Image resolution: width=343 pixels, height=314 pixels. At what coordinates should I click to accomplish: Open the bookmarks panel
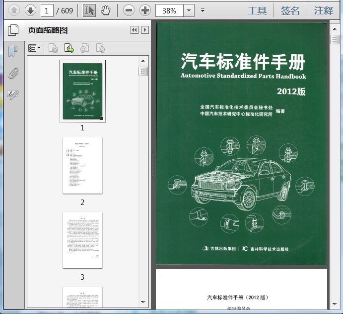(13, 51)
